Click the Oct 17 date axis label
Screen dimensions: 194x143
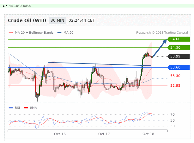pos(104,134)
